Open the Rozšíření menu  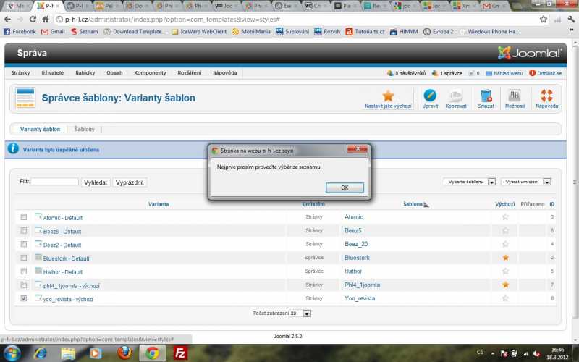pyautogui.click(x=189, y=73)
